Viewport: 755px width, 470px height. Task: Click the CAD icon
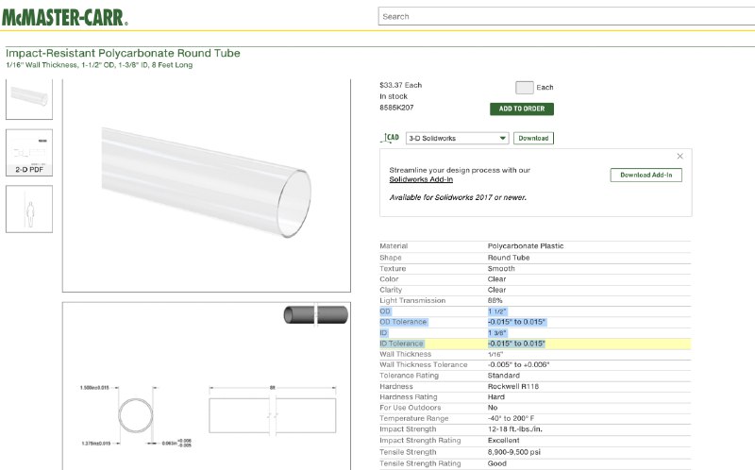coord(391,138)
